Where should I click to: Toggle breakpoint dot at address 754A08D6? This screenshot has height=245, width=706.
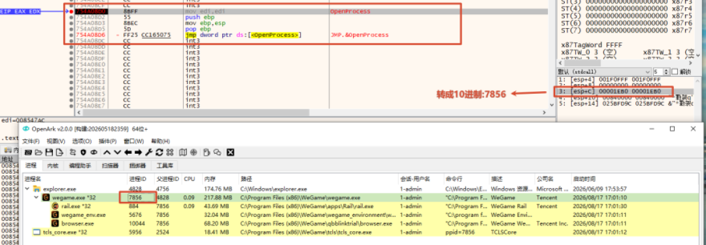click(x=71, y=35)
